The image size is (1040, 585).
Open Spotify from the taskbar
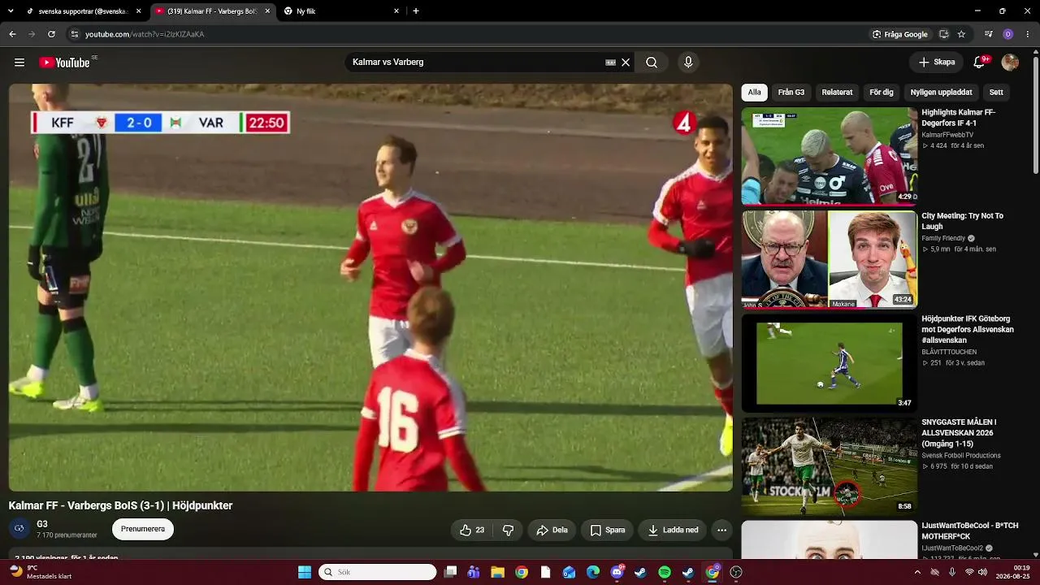(664, 572)
